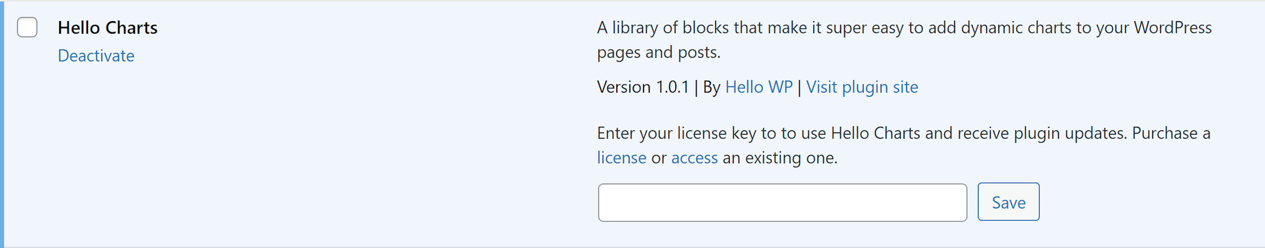Click the Hello Charts plugin title
Image resolution: width=1265 pixels, height=248 pixels.
click(108, 27)
